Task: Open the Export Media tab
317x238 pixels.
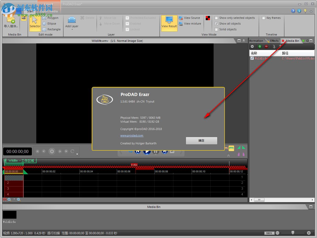Action: point(49,11)
